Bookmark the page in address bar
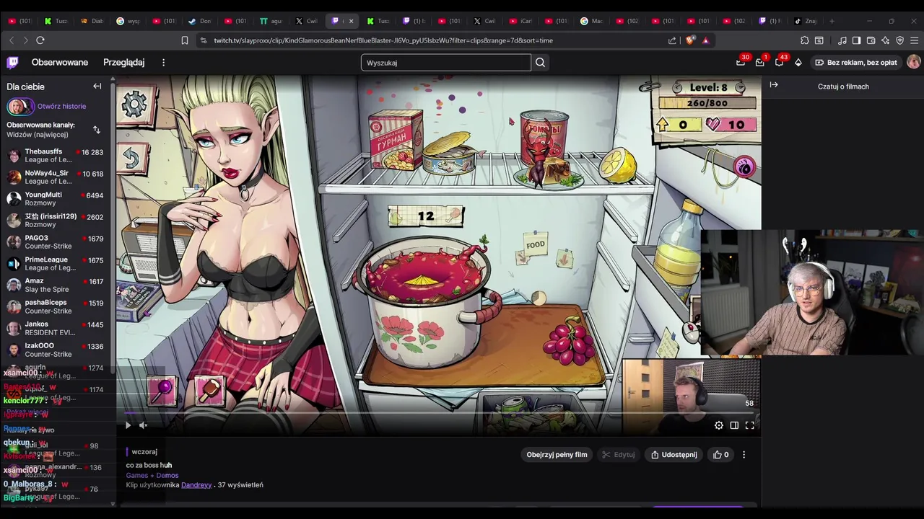 point(185,40)
